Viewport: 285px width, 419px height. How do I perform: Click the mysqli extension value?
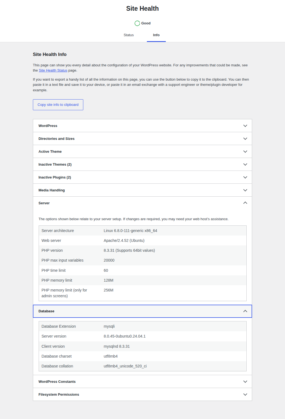pos(109,326)
